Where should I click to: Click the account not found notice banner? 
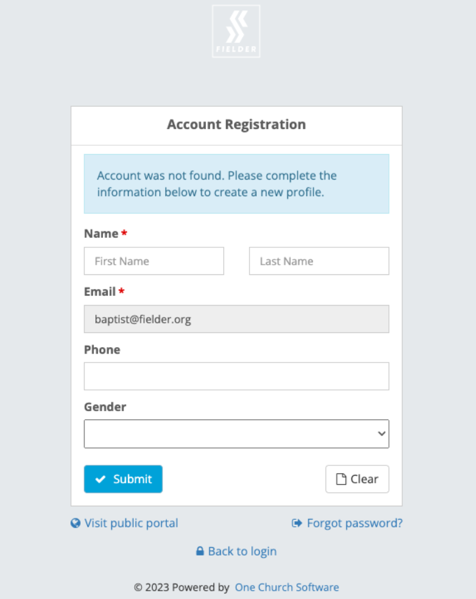tap(236, 183)
